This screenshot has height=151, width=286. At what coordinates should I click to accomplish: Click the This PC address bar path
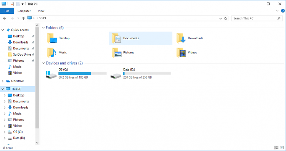[x=42, y=18]
